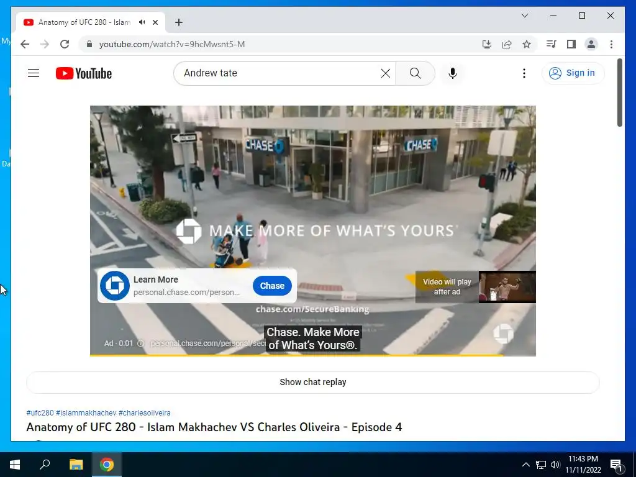Open the taskbar clock and date
This screenshot has width=636, height=477.
(x=583, y=465)
